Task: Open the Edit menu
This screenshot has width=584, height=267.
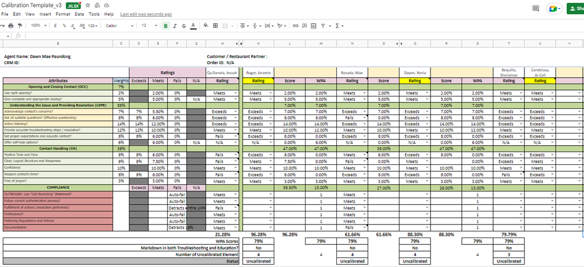Action: (x=17, y=14)
